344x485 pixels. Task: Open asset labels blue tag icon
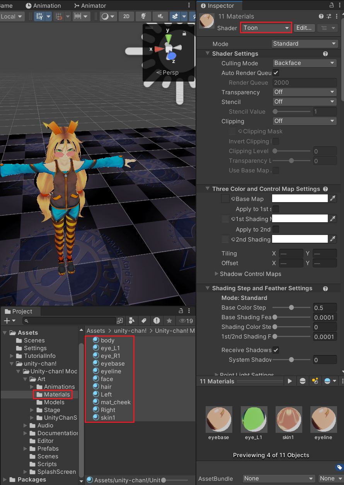[339, 467]
